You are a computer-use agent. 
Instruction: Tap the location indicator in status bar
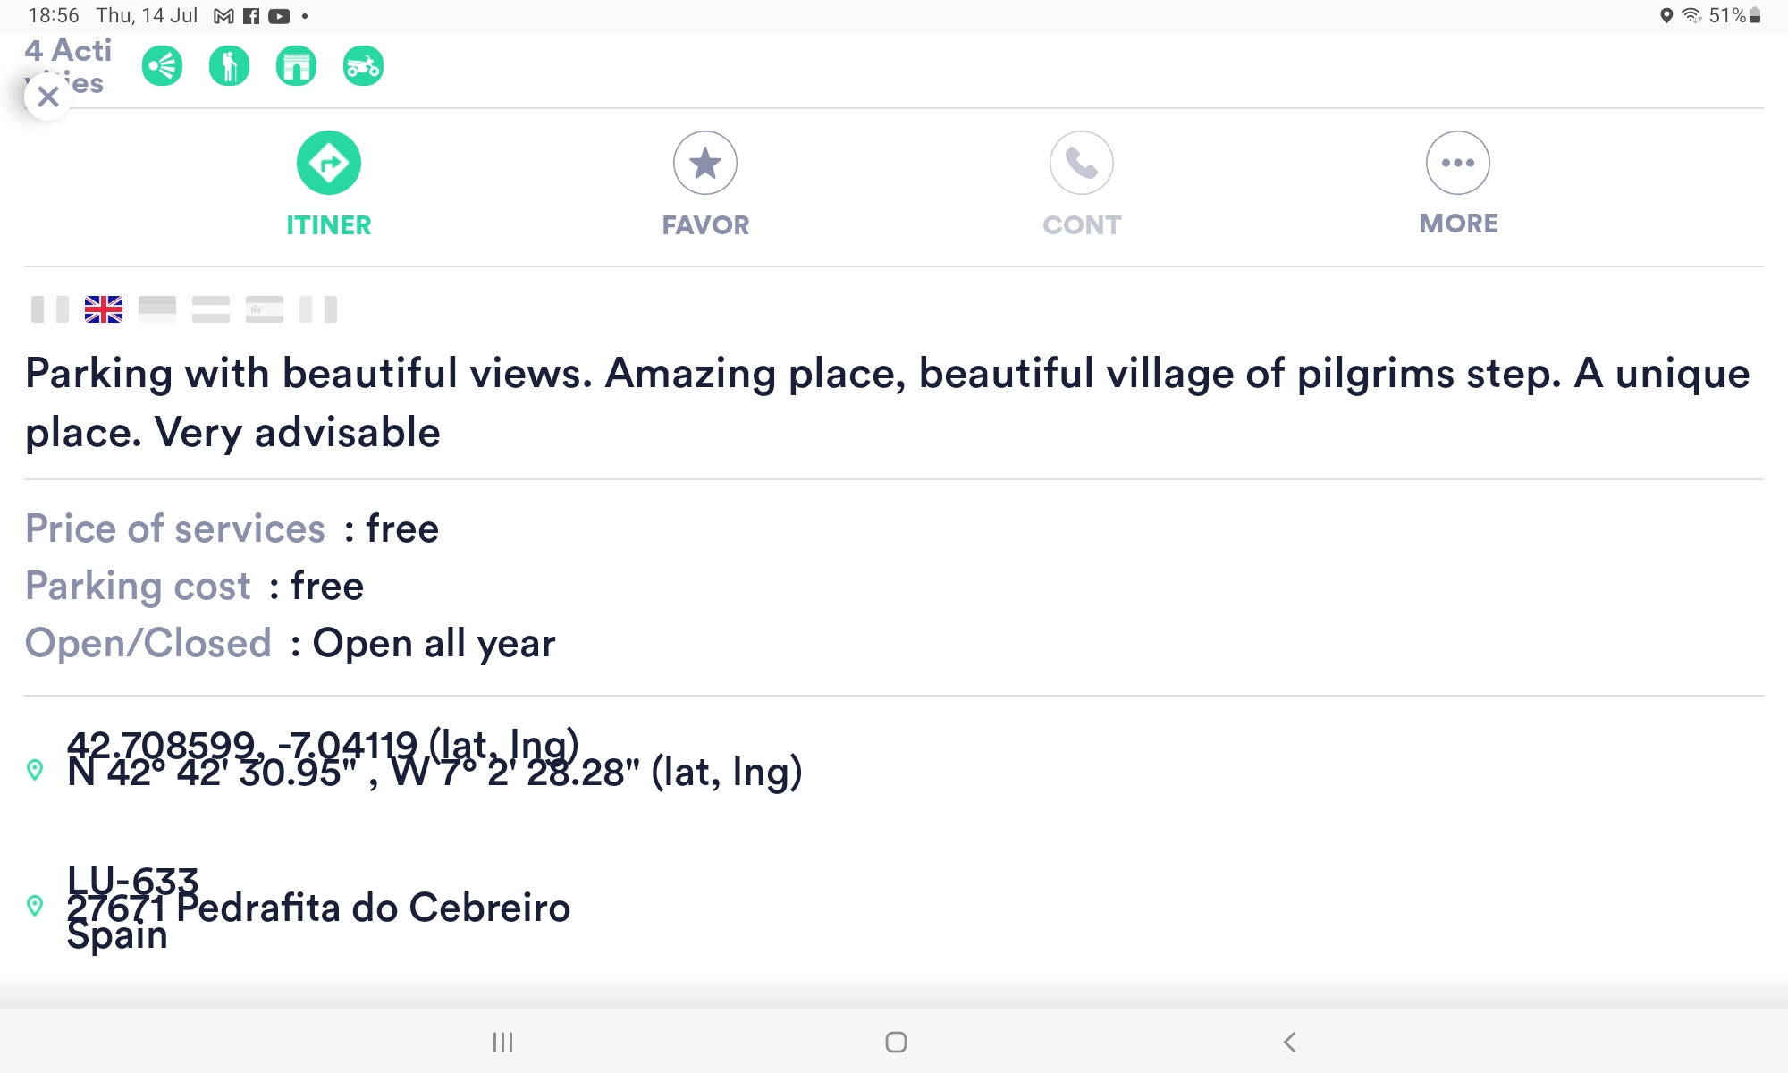pyautogui.click(x=1666, y=16)
